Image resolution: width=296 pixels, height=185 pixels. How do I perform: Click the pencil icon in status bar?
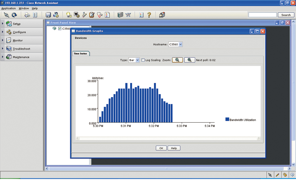pos(277,175)
